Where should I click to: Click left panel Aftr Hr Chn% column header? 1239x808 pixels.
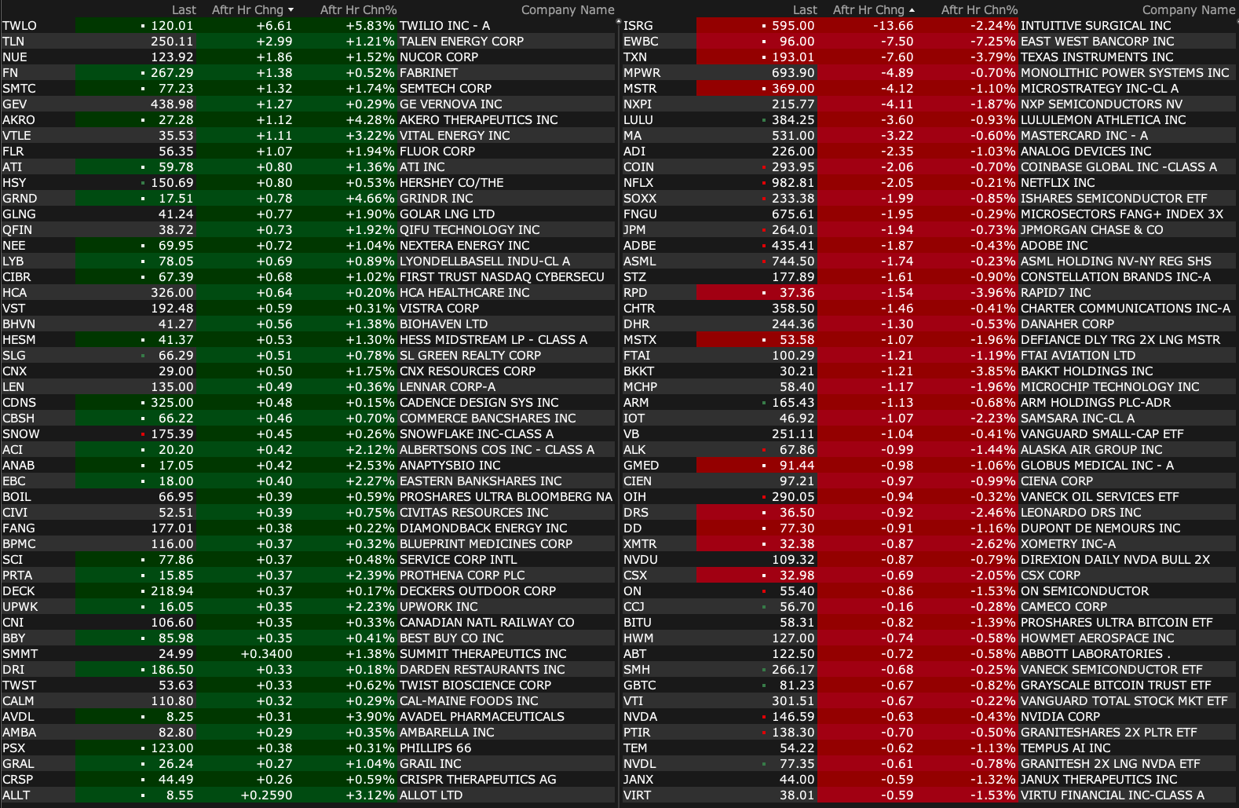pos(358,10)
